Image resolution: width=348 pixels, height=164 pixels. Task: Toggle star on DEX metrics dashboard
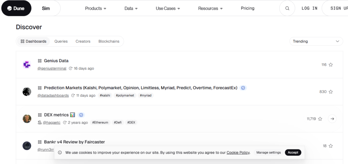pos(320,119)
